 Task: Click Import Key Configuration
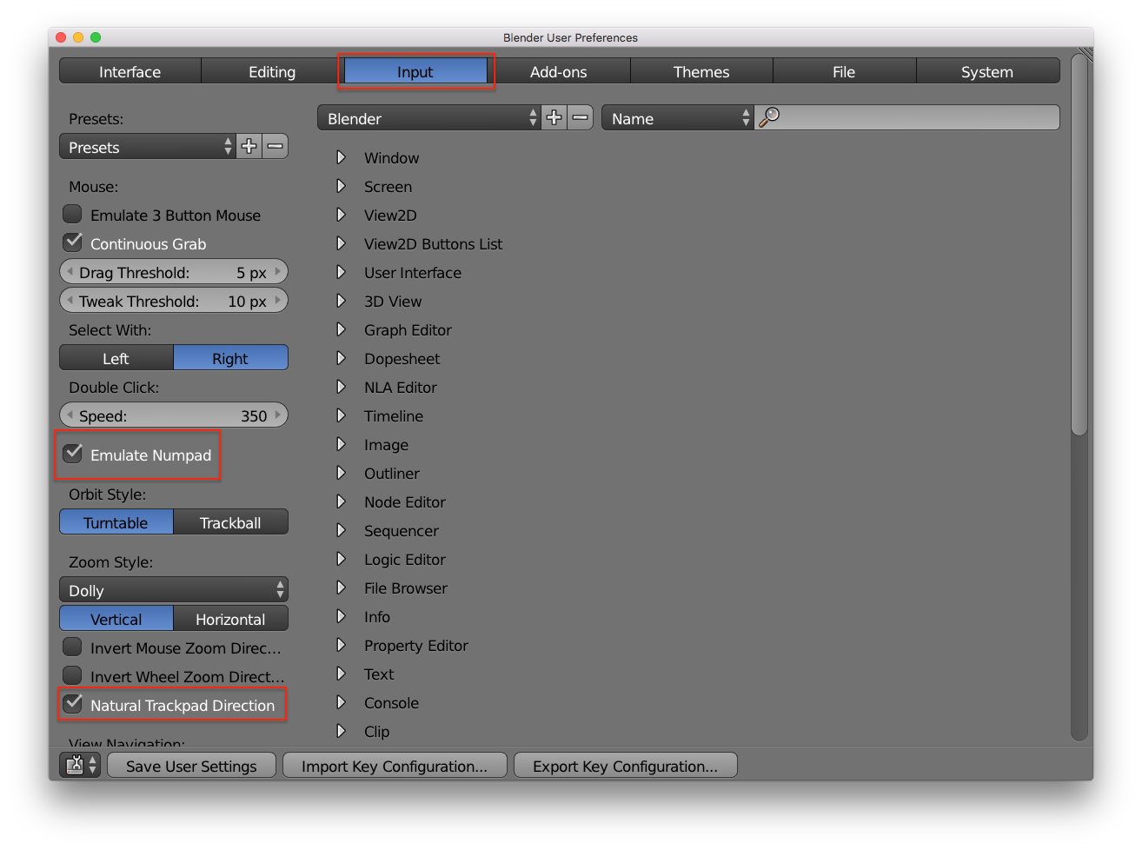tap(395, 765)
